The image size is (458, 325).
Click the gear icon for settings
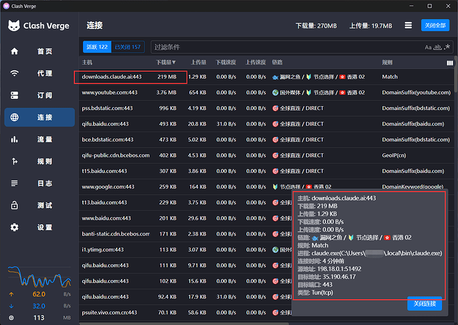pos(15,227)
